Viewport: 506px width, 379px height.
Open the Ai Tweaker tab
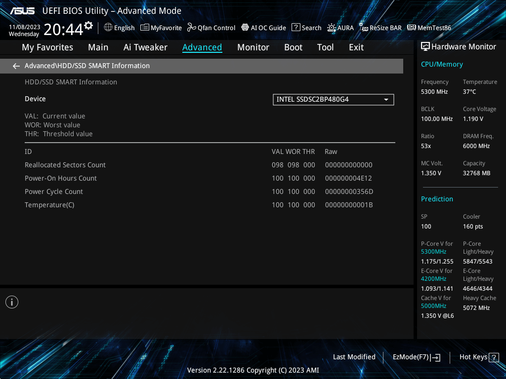pyautogui.click(x=145, y=47)
